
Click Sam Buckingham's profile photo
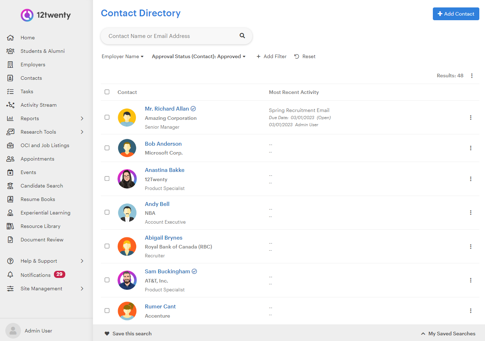[x=127, y=280]
